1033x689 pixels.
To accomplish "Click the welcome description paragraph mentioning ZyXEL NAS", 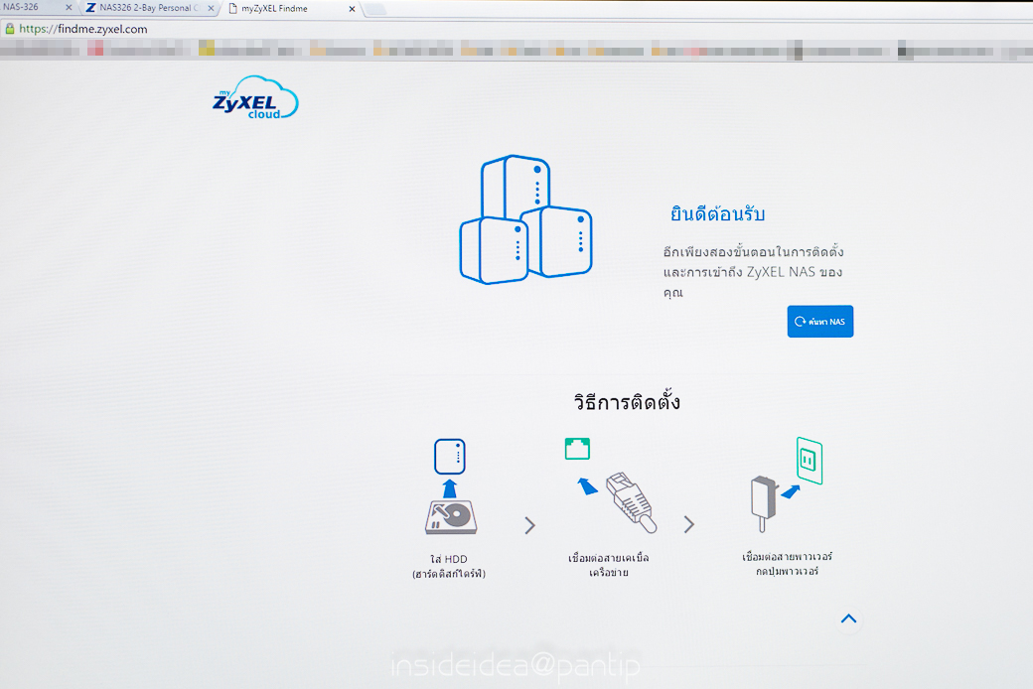I will coord(753,271).
